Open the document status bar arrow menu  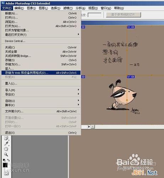[89, 127]
